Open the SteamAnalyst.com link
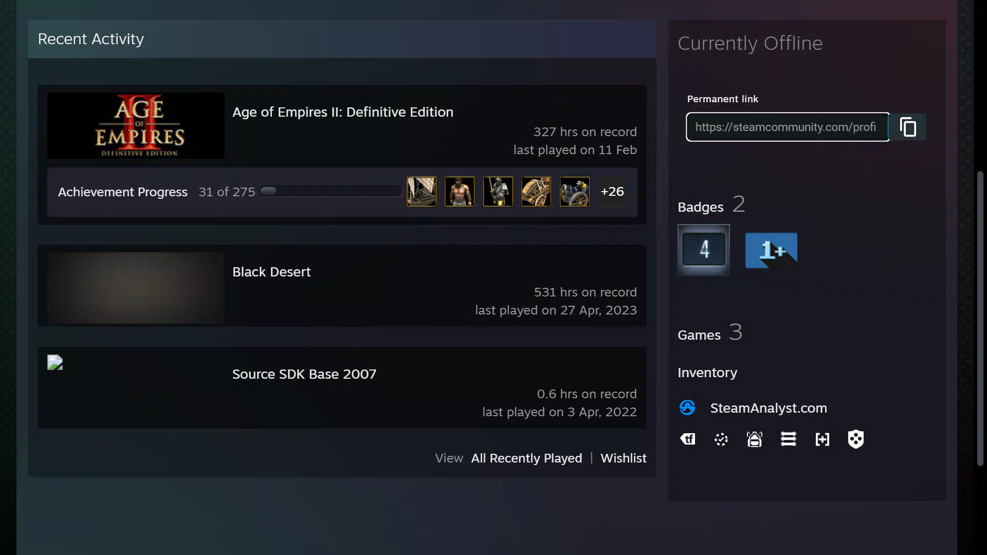 tap(769, 408)
